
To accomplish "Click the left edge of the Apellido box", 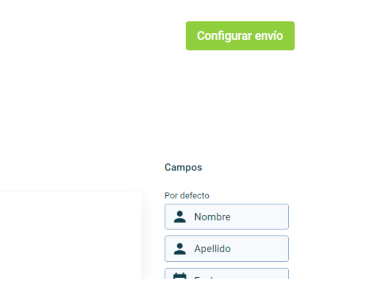I will (165, 249).
